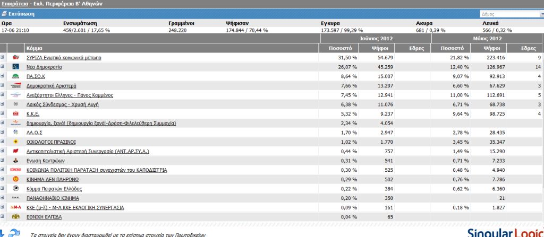The image size is (544, 237).
Task: Open the Δημοκρατική Αριστερά link
Action: 52,85
